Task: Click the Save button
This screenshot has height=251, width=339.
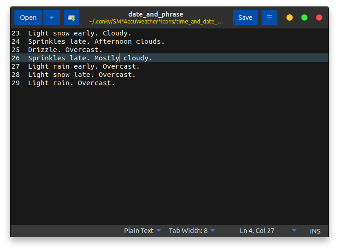Action: click(x=245, y=18)
